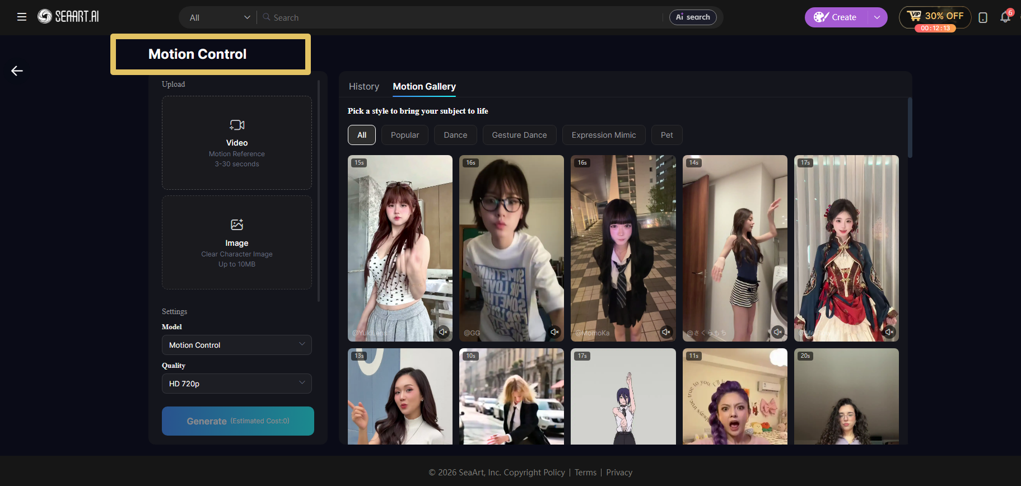Go back using the left arrow
Screen dimensions: 1021x486
(17, 71)
